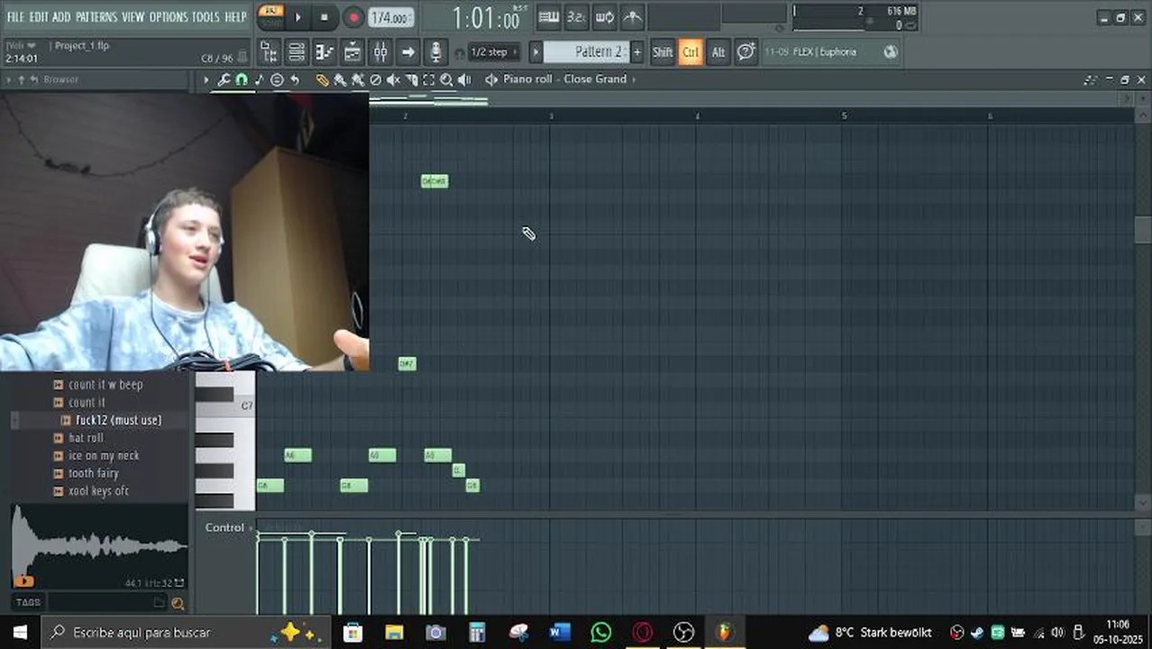Stop playback with the stop button
Image resolution: width=1152 pixels, height=649 pixels.
(325, 17)
